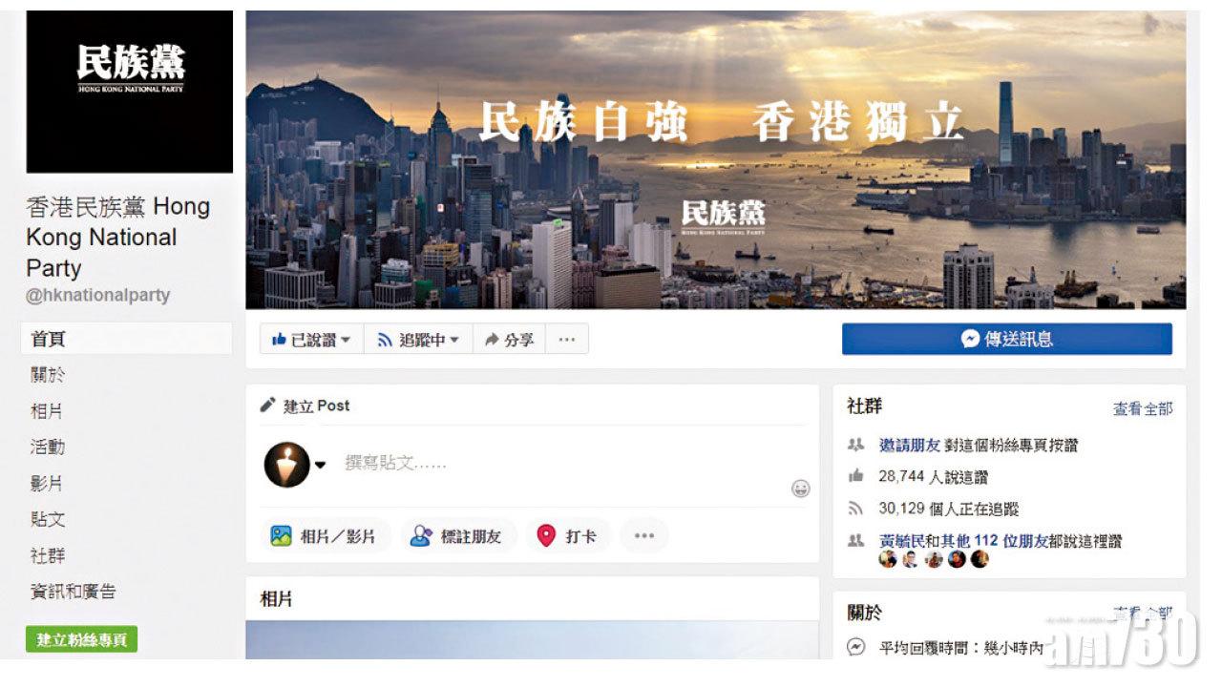The image size is (1222, 687).
Task: Expand the 追蹤中 following dropdown
Action: pos(418,339)
